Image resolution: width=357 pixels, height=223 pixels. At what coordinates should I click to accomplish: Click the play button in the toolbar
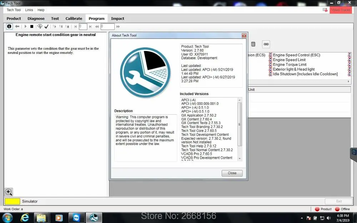(25, 26)
